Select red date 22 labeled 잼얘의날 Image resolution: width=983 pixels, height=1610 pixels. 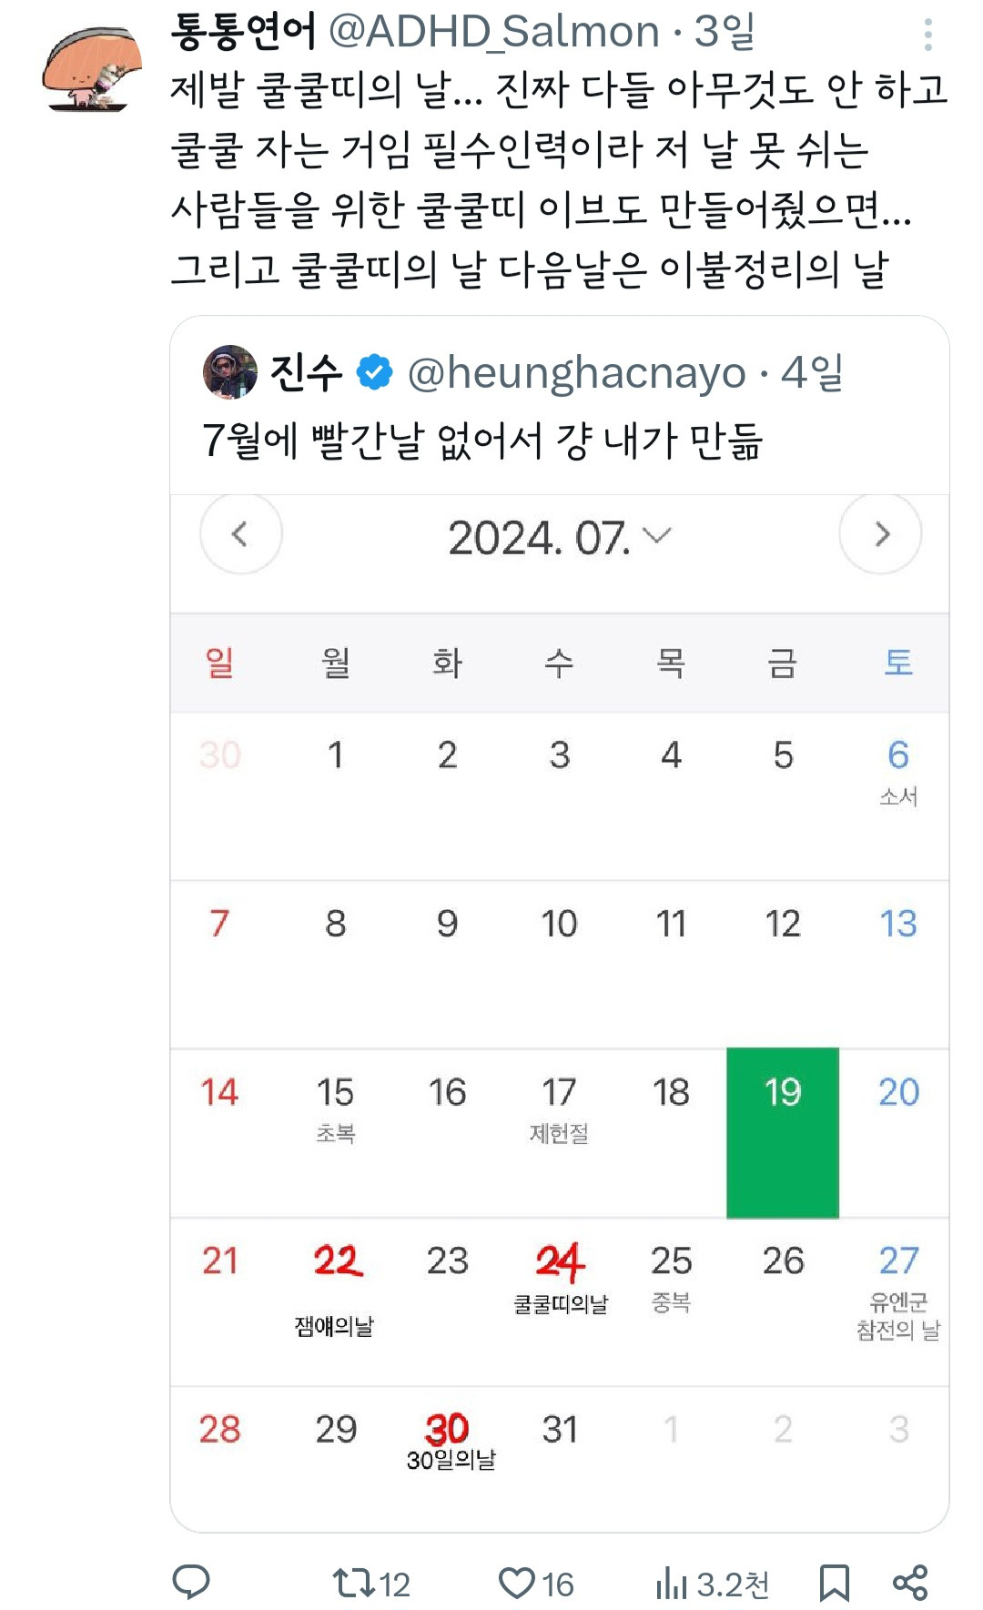(x=336, y=1262)
